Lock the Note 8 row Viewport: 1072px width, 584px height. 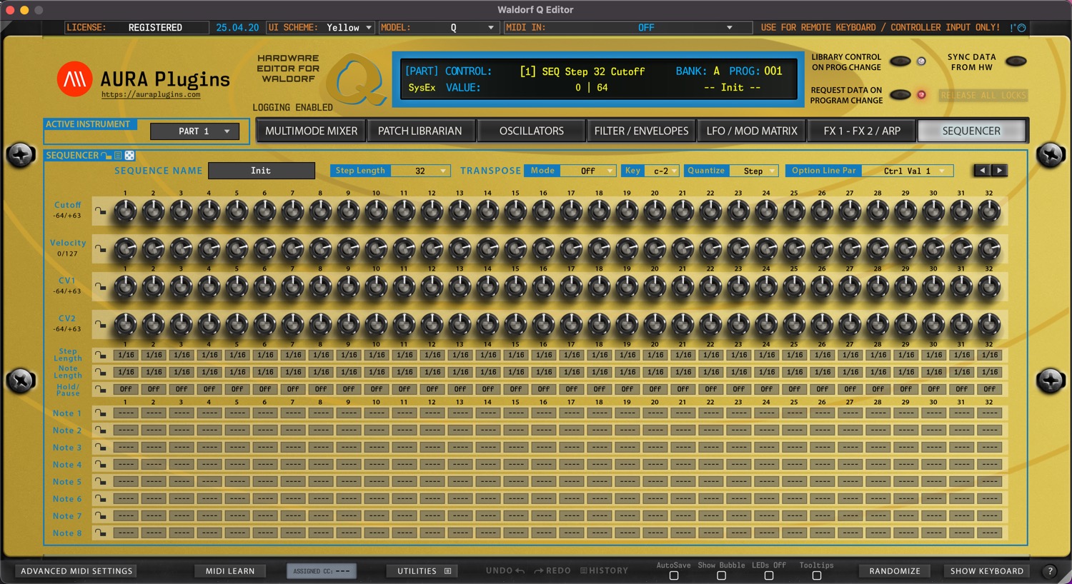101,533
